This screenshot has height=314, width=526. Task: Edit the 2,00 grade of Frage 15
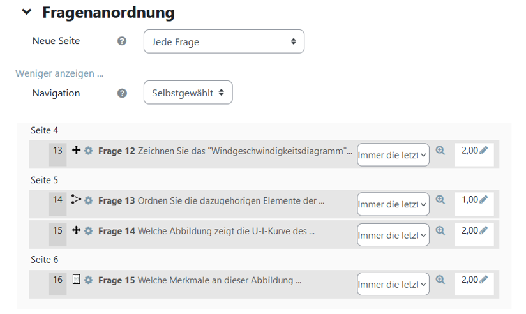(x=483, y=280)
